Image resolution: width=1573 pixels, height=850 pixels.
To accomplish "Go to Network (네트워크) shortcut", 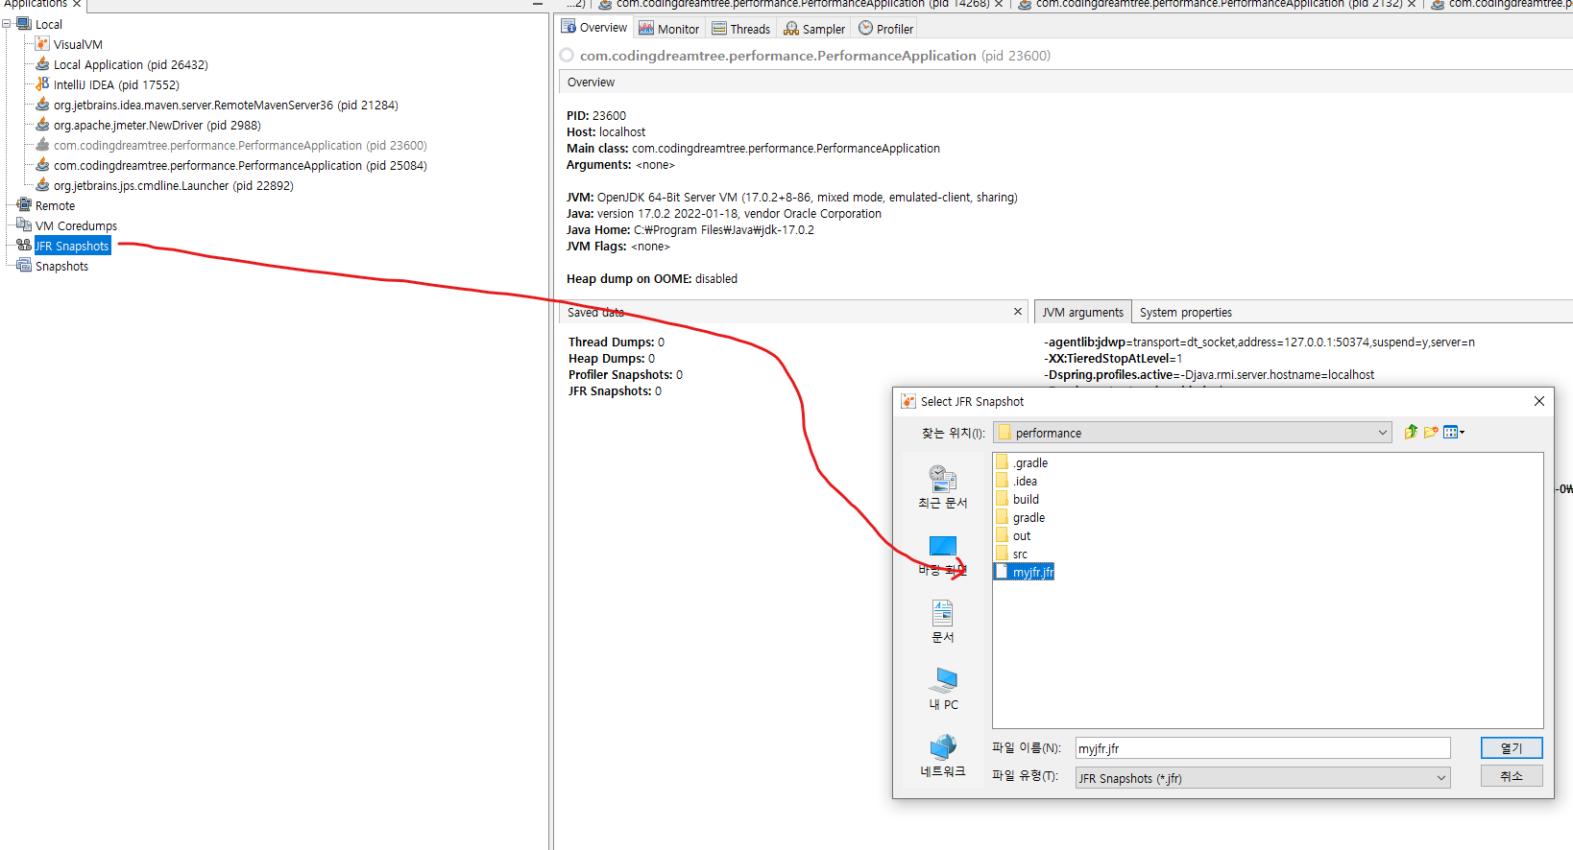I will 943,756.
